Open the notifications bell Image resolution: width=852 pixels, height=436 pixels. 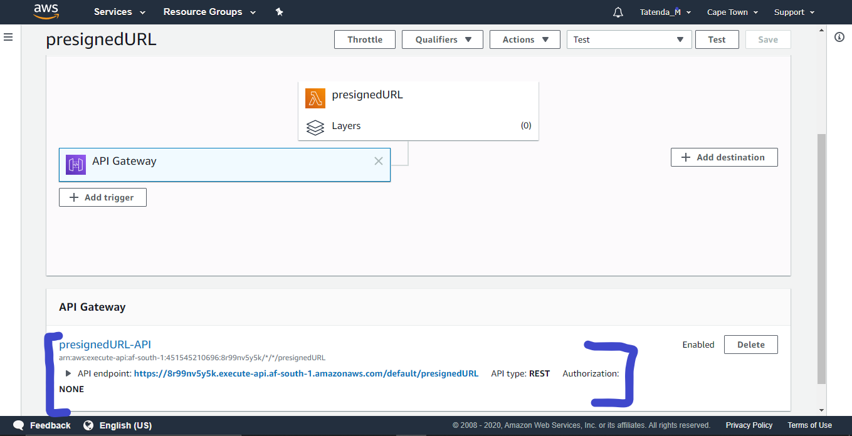[618, 11]
